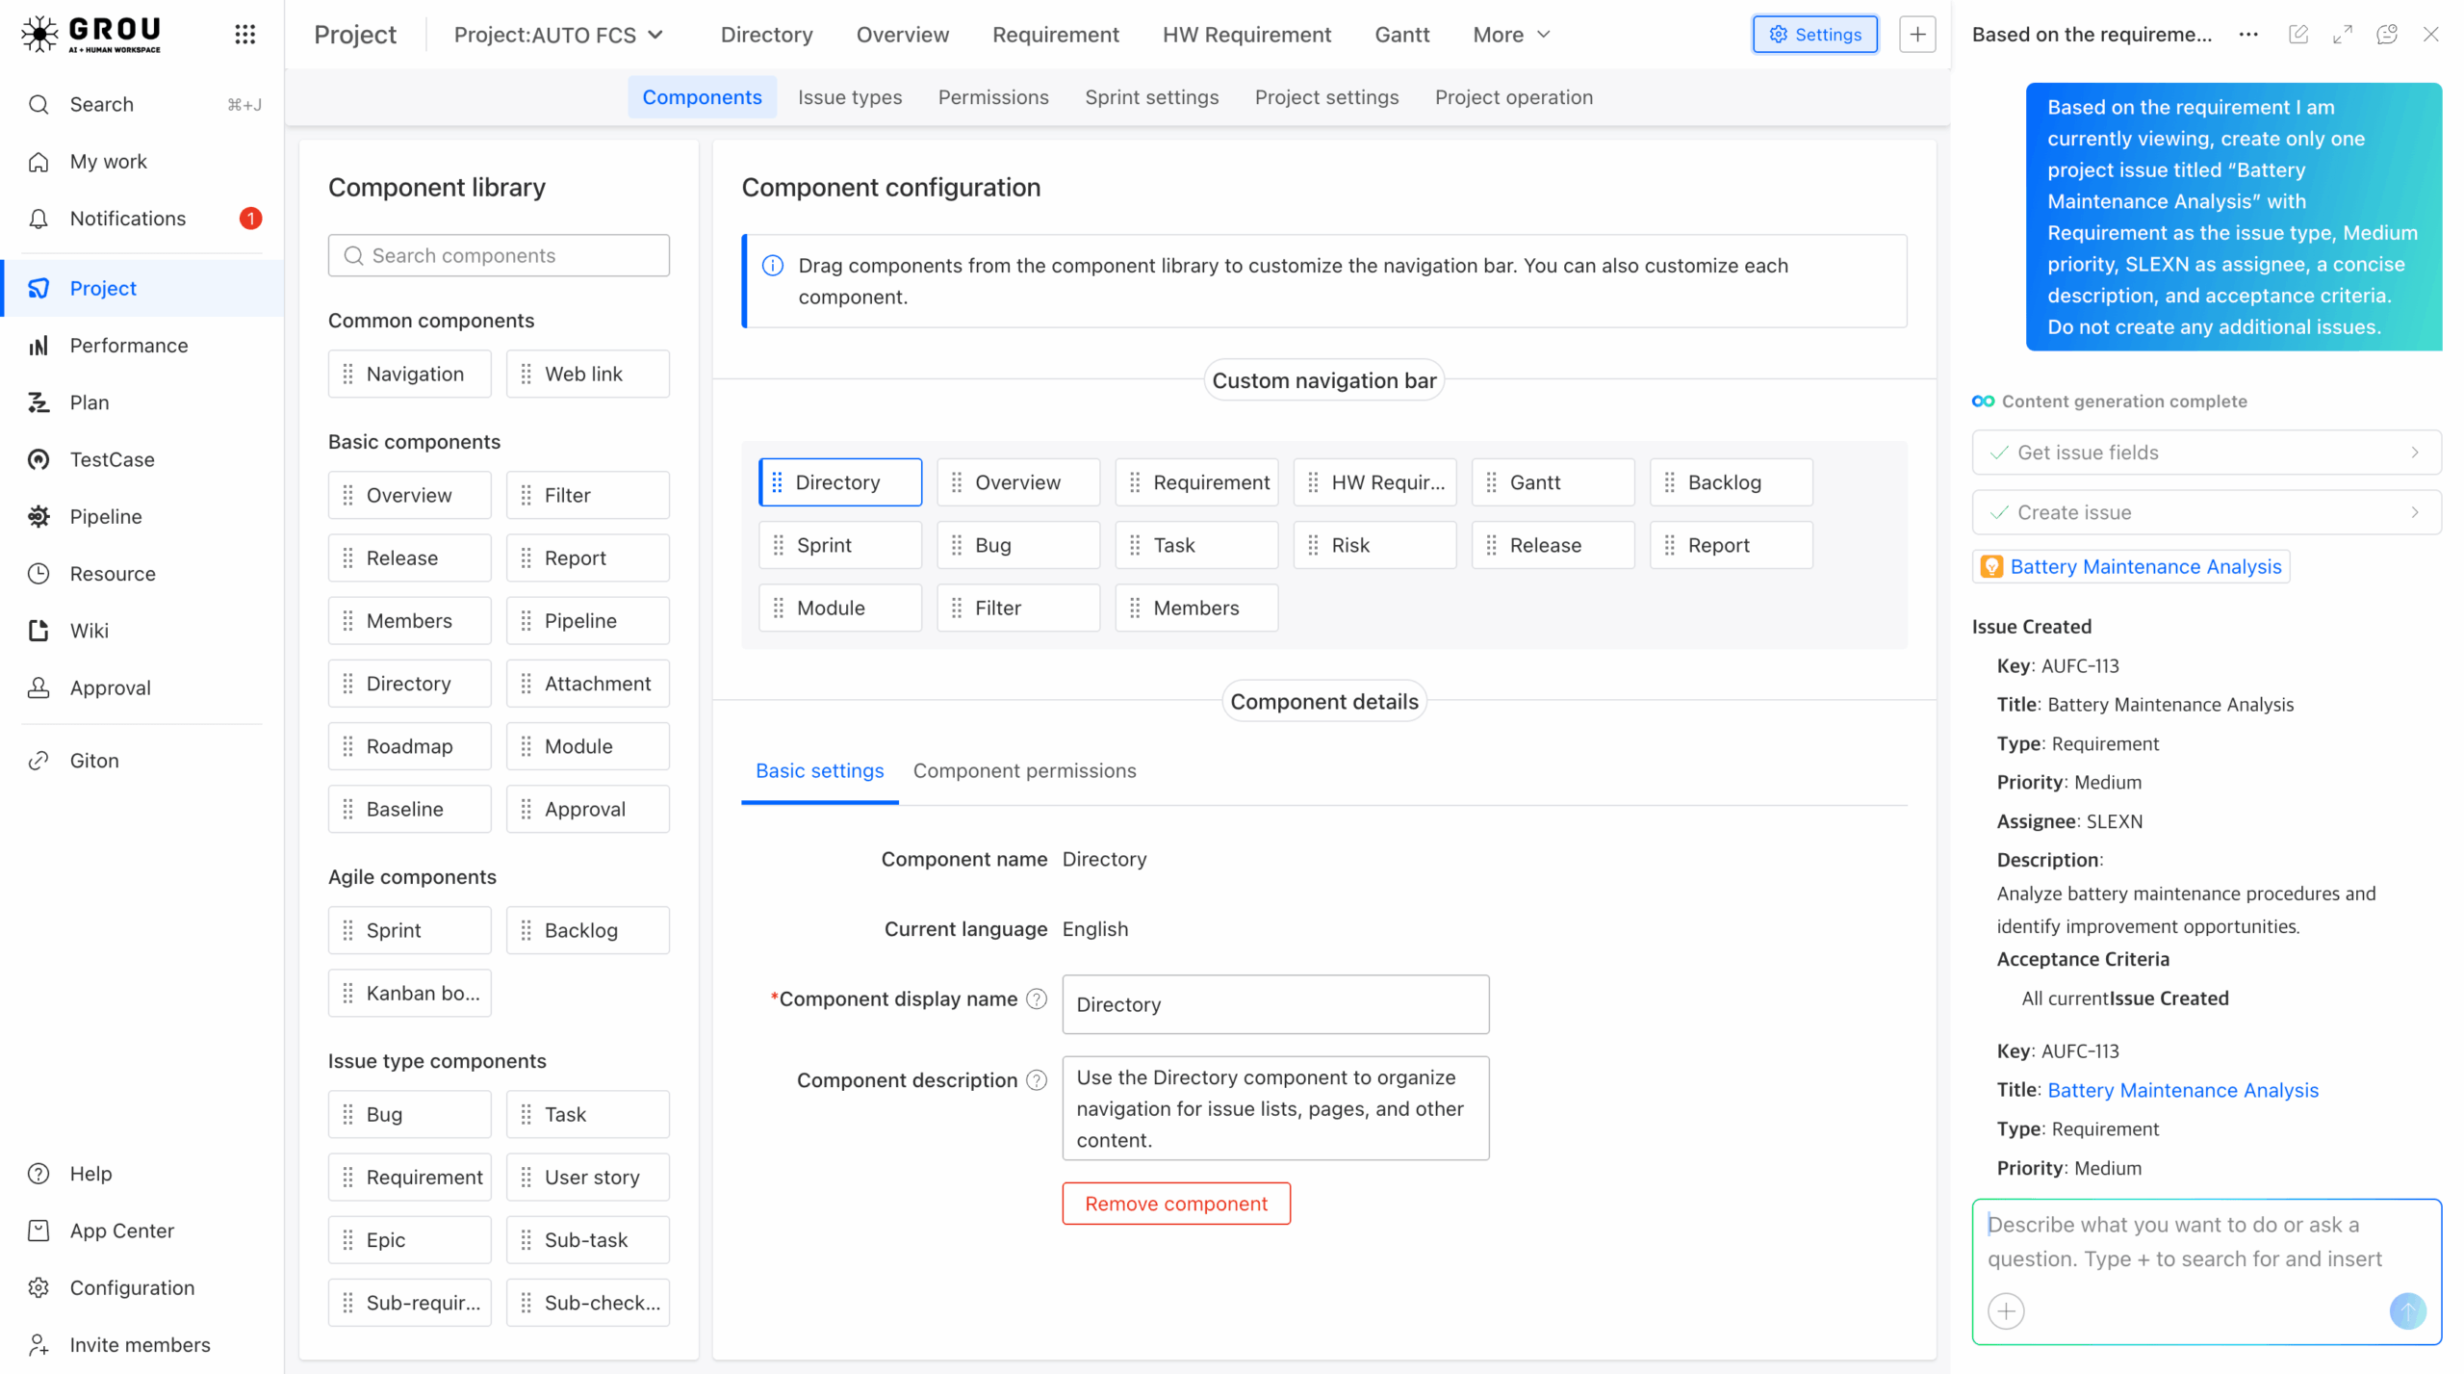
Task: Switch to Component permissions tab
Action: coord(1024,770)
